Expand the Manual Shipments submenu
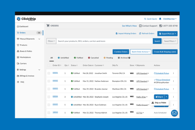Screen dimensions: 195x130 click(39, 39)
